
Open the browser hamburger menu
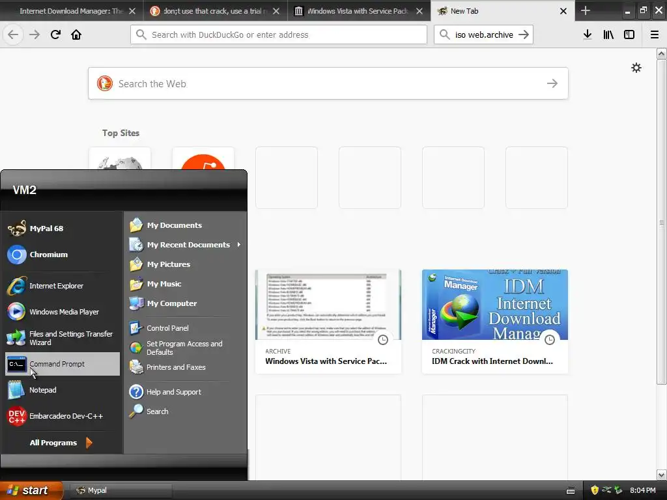pos(655,35)
